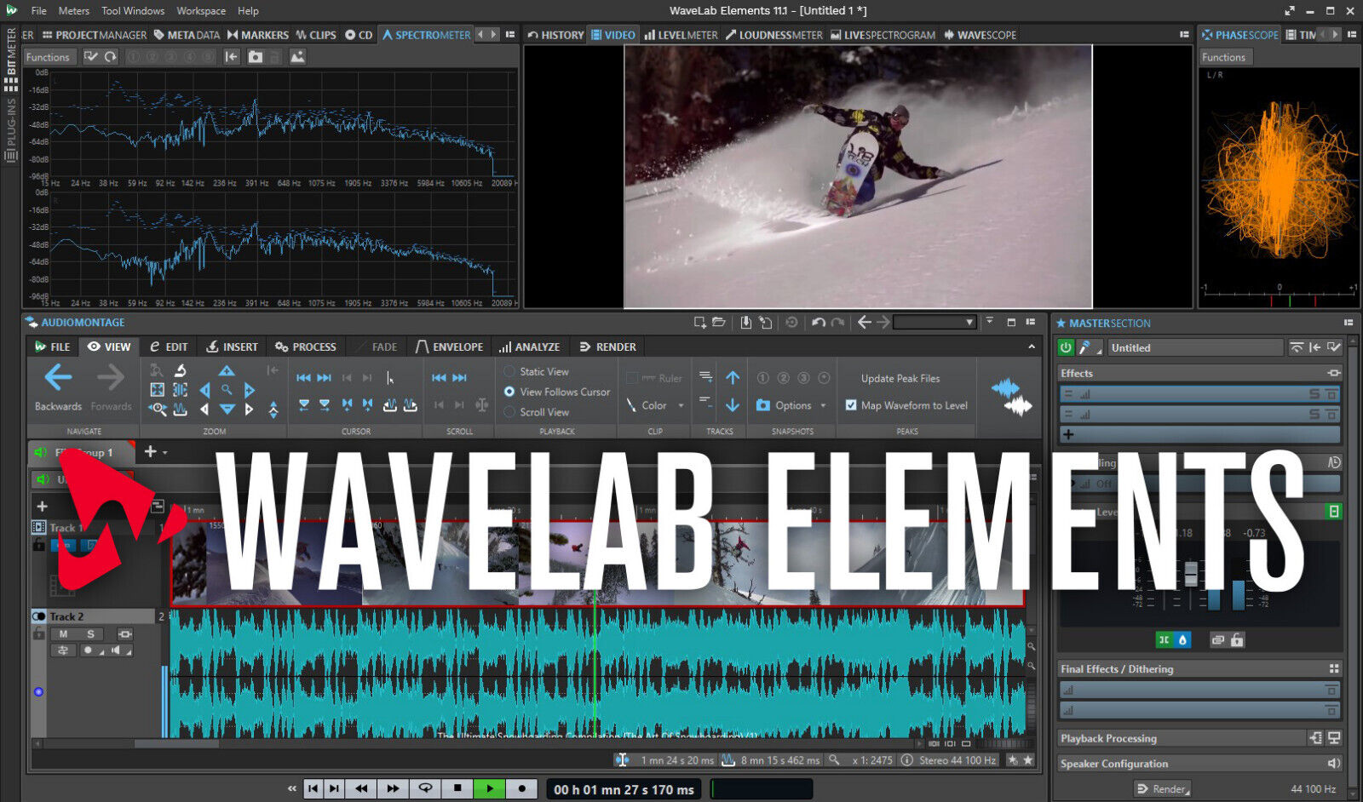Open the LEVELMETER tab
Screen dimensions: 1363x802
coord(681,35)
